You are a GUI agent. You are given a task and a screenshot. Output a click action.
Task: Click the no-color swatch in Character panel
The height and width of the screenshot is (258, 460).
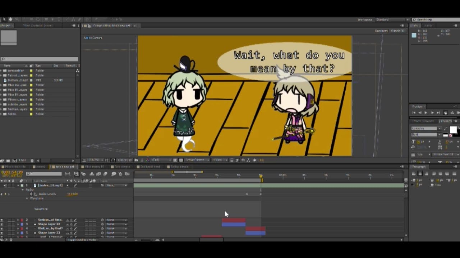451,135
